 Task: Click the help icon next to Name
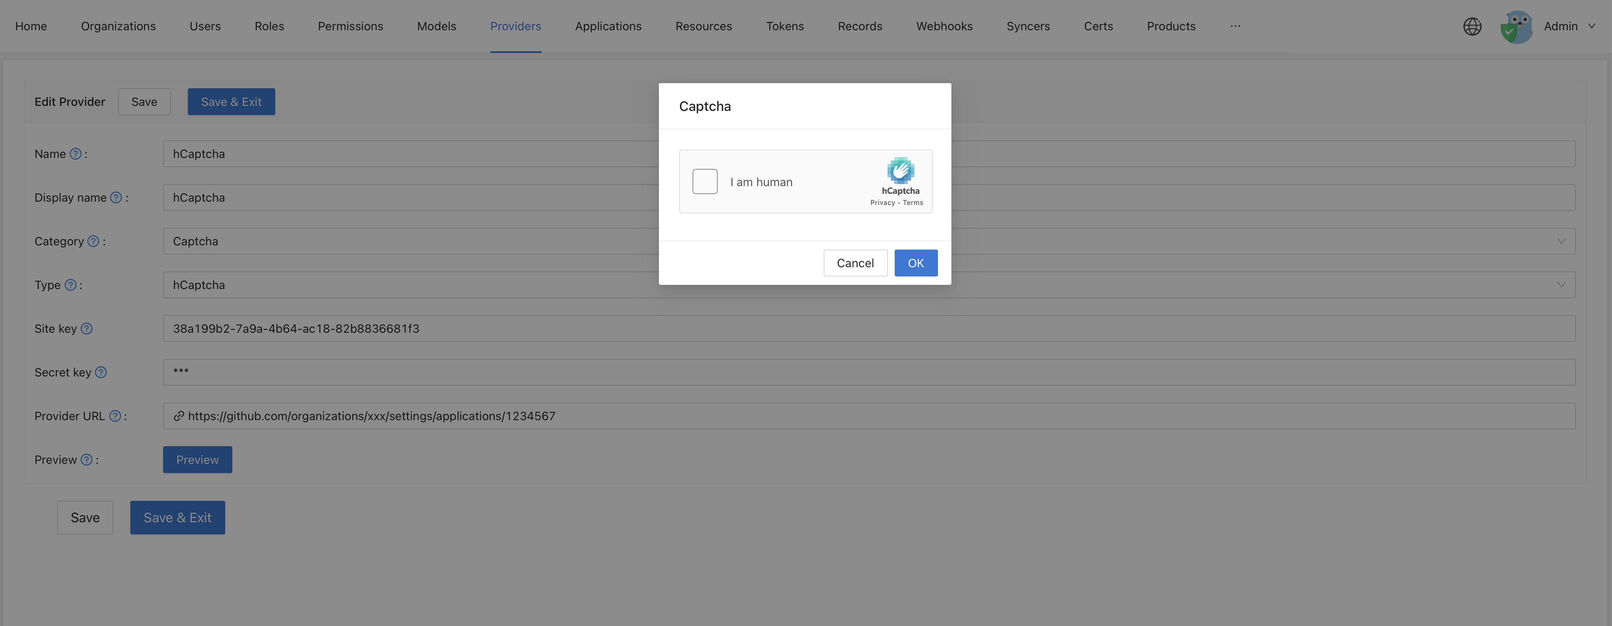tap(76, 153)
